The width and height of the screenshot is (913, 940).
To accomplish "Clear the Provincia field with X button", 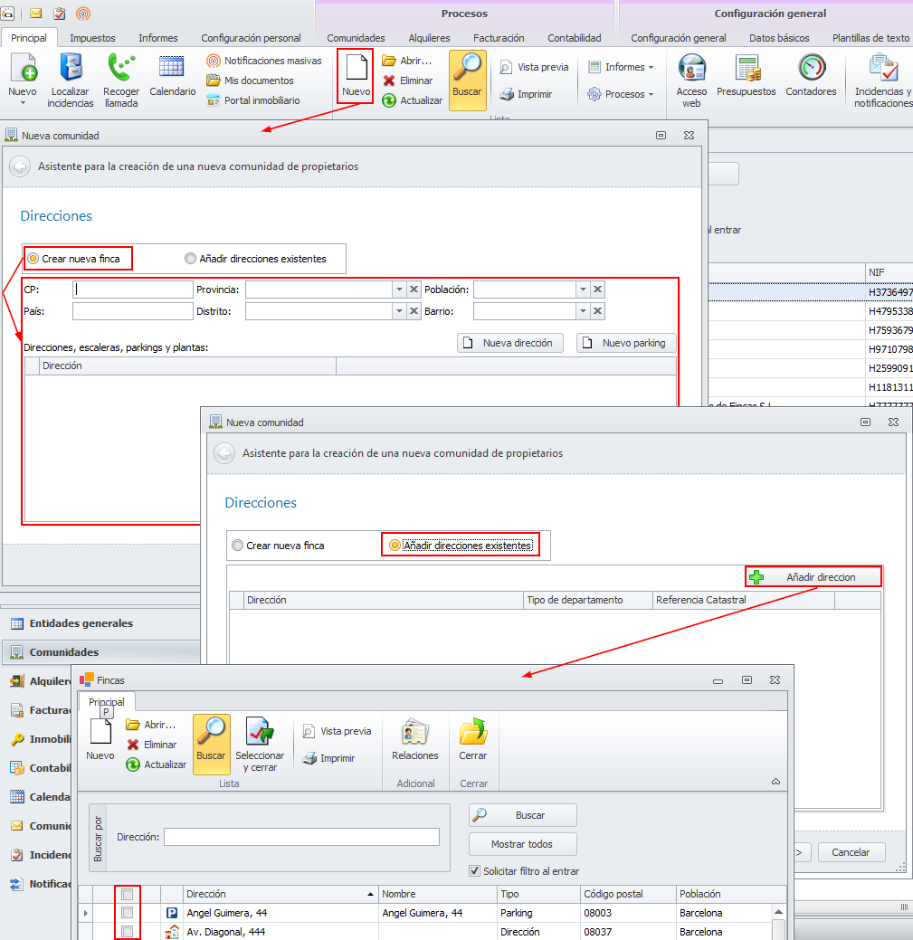I will pos(414,290).
